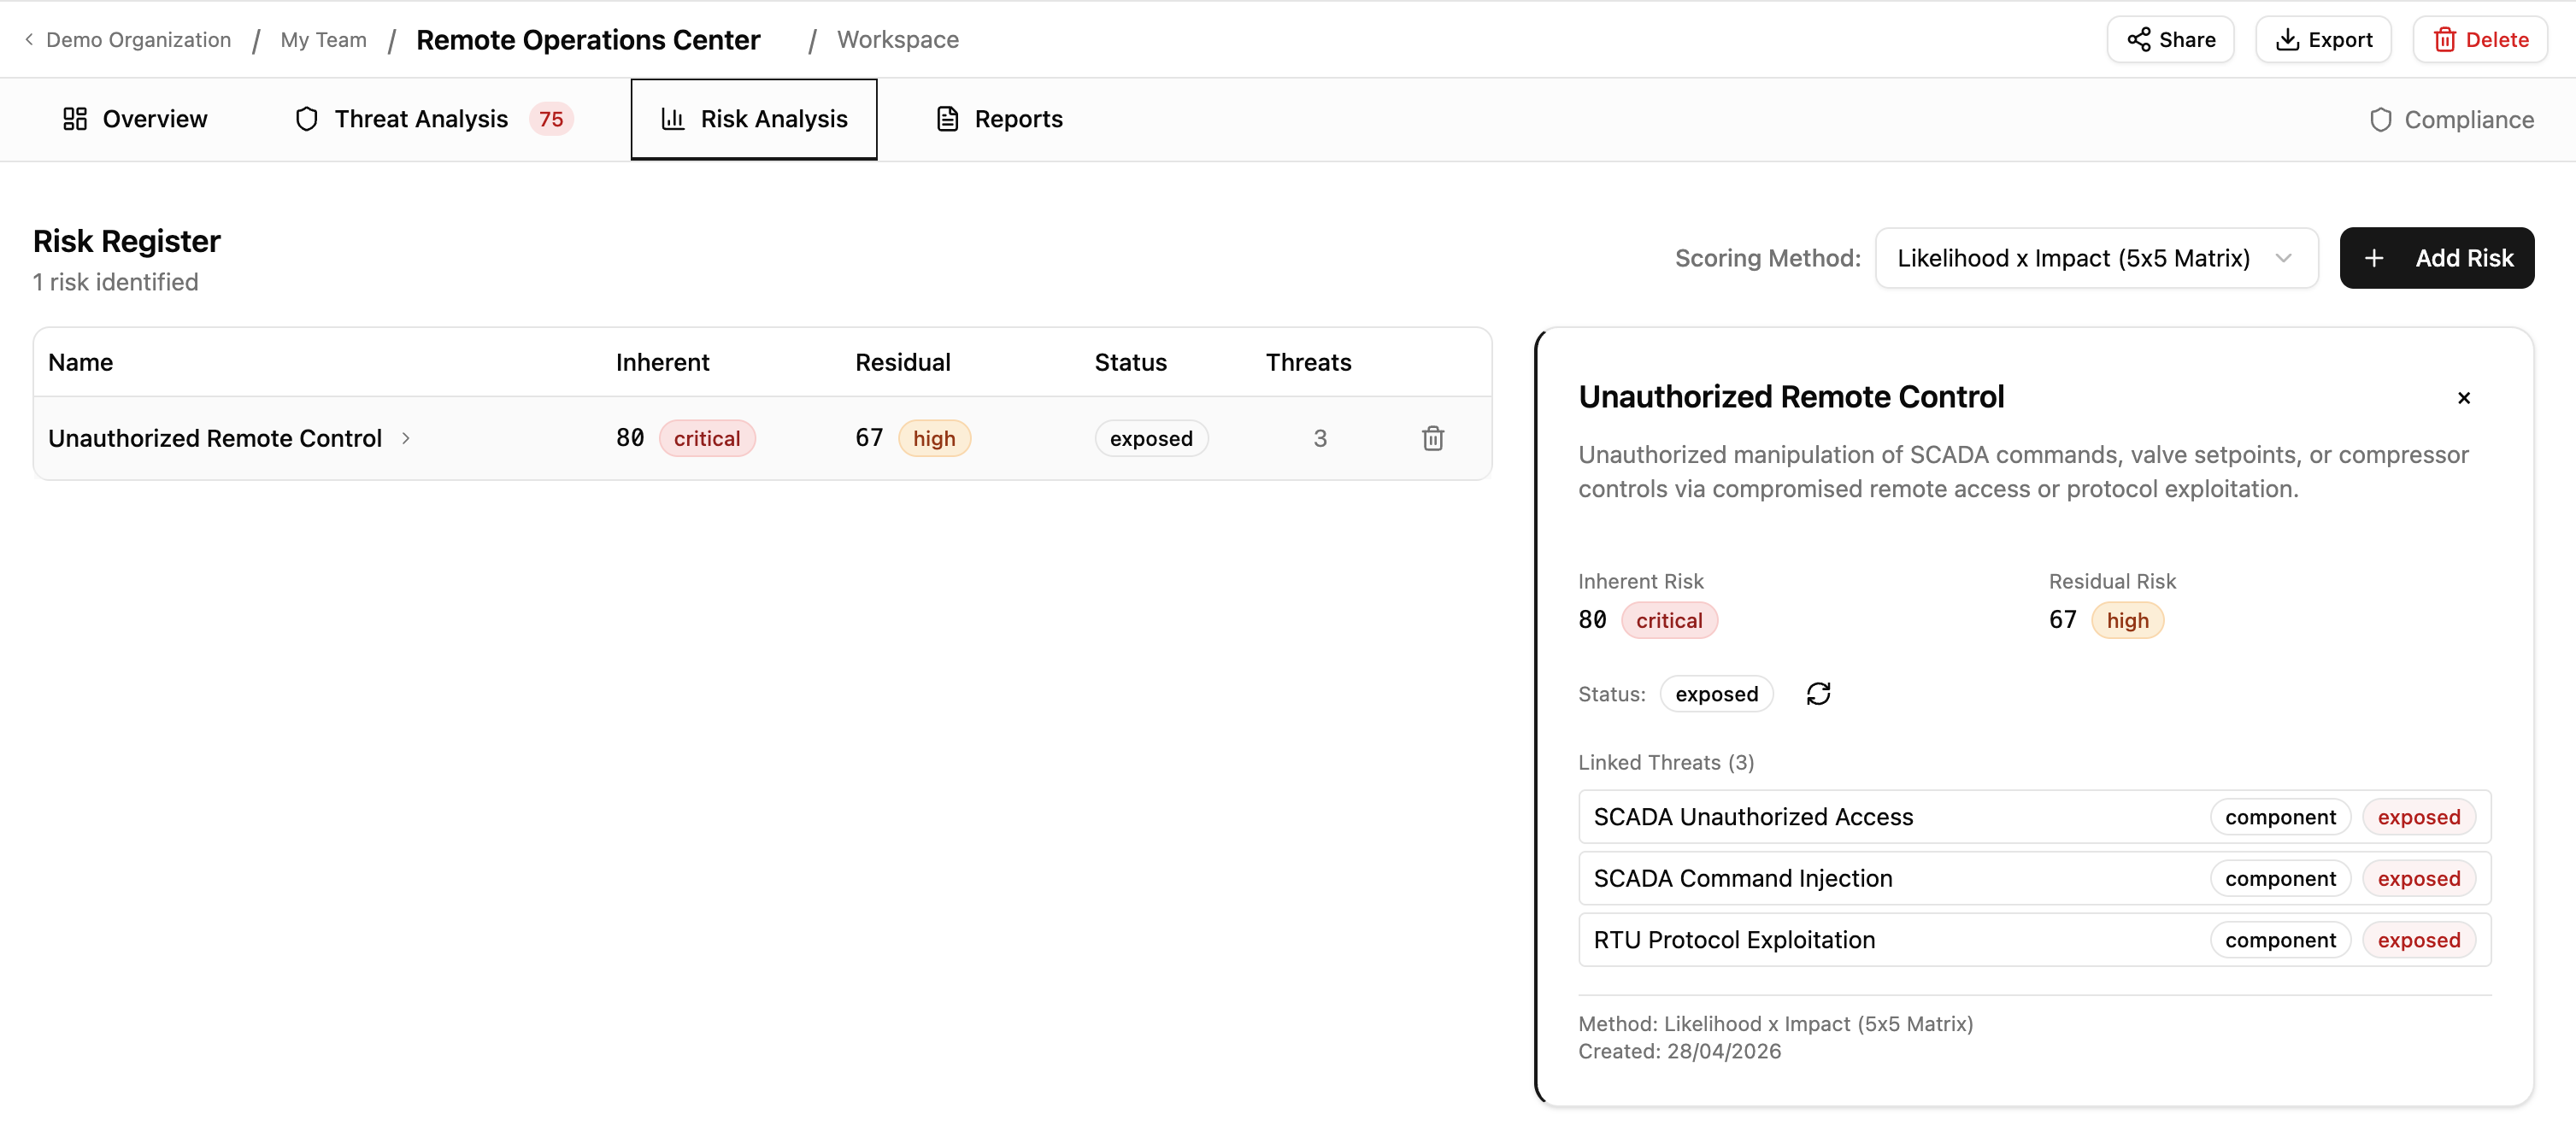The image size is (2576, 1143).
Task: Select the Risk Analysis tab
Action: 754,119
